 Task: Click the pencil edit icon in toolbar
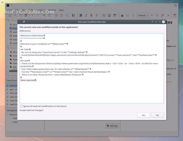(162, 15)
